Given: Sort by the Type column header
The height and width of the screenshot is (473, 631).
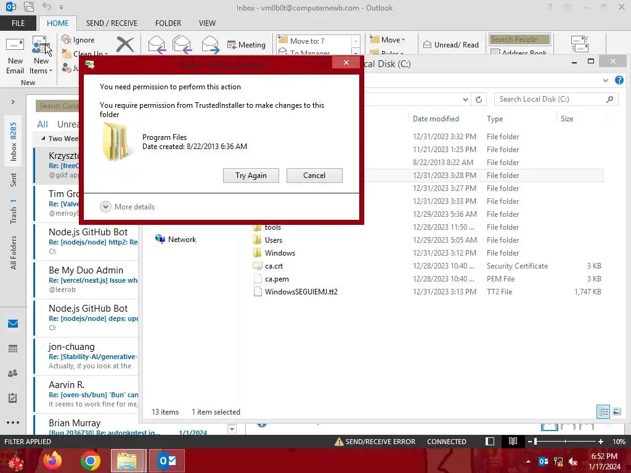Looking at the screenshot, I should click(495, 119).
